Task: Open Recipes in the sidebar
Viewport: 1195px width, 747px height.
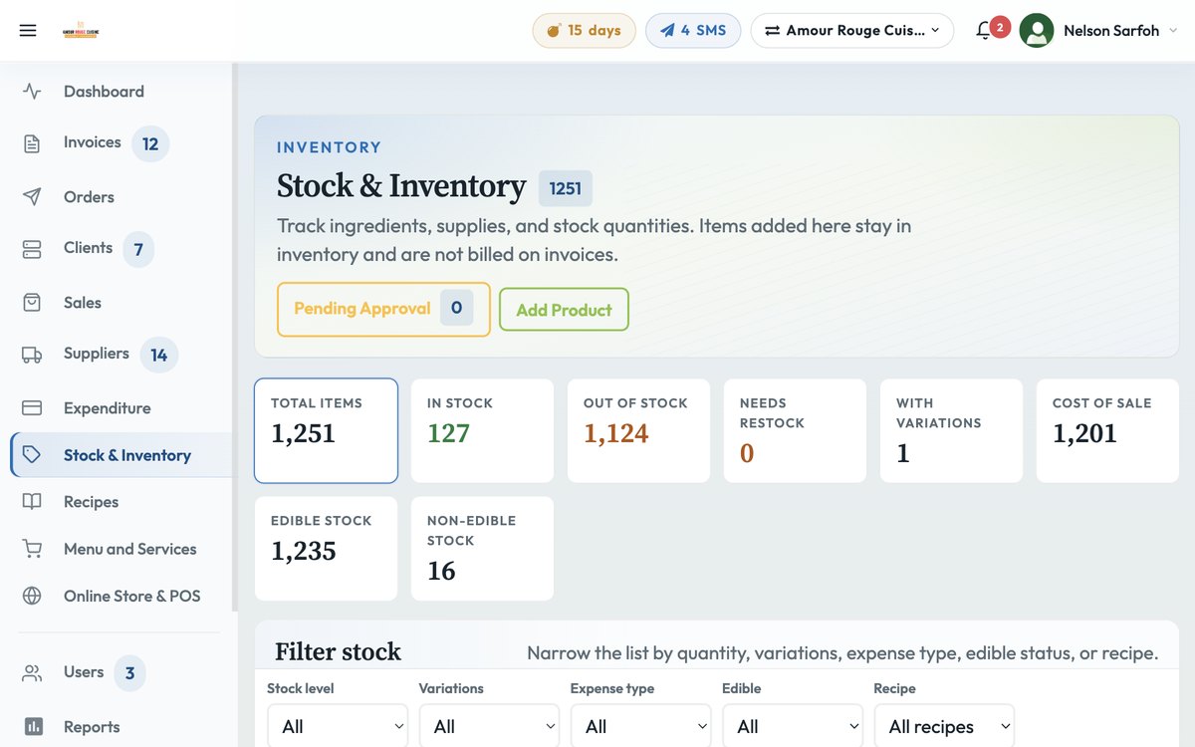Action: 91,502
